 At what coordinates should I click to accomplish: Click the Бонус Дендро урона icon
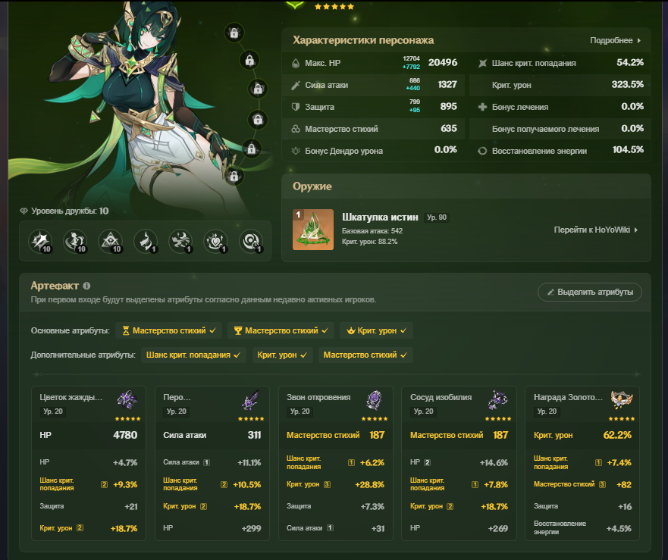(x=296, y=151)
